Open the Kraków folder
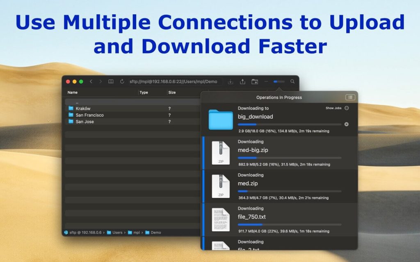Viewport: 420px width, 262px height. (x=82, y=108)
